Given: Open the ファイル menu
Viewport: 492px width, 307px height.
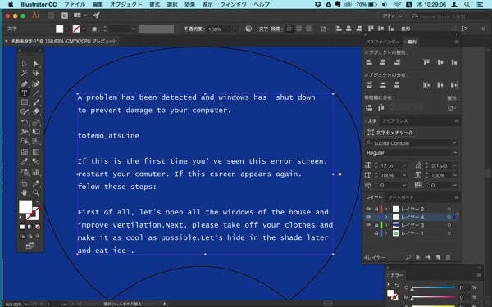Looking at the screenshot, I should pos(75,4).
